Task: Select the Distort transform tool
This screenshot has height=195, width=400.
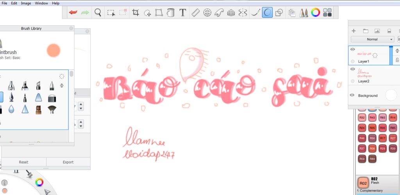Action: coord(159,13)
